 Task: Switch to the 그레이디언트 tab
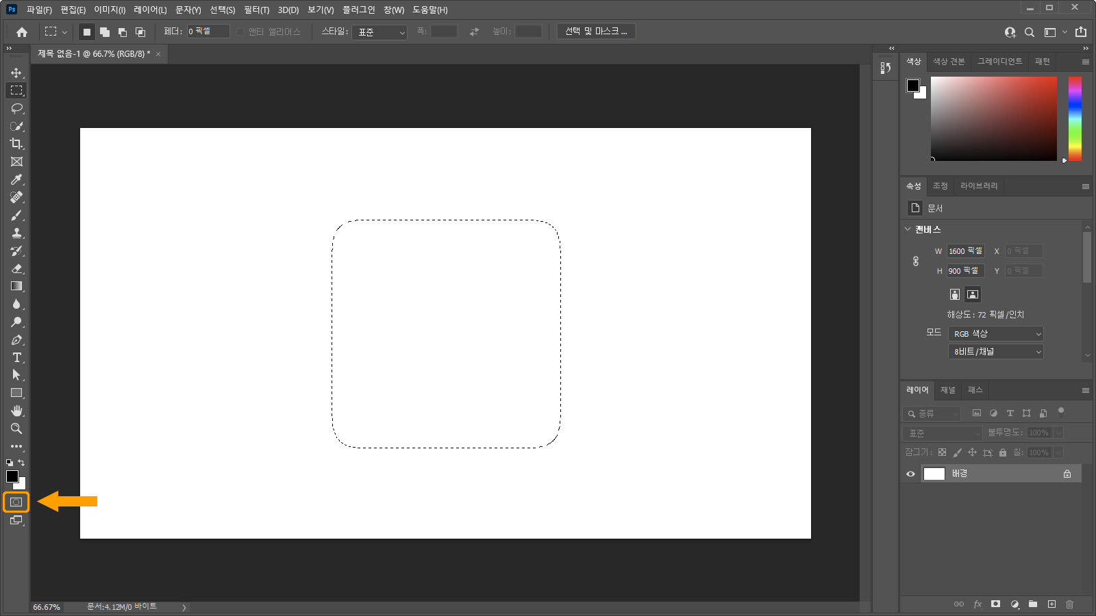pos(999,62)
